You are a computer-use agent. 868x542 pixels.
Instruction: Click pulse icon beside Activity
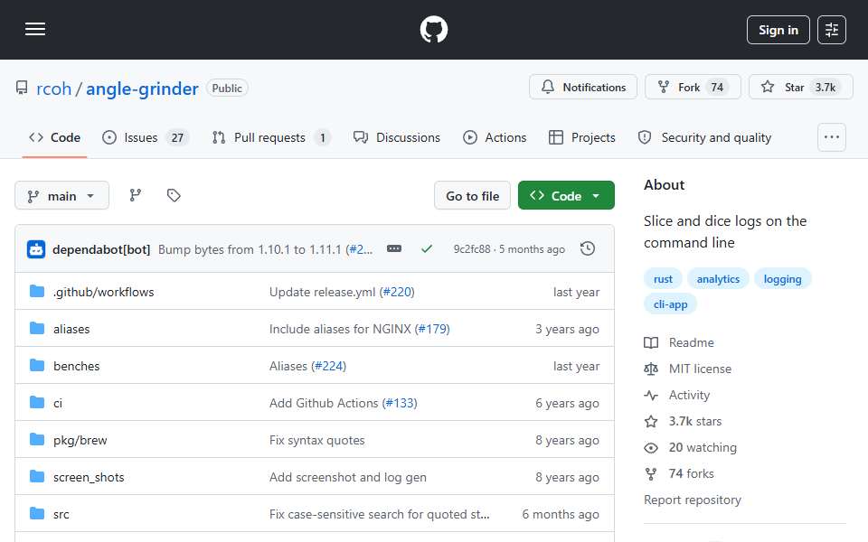point(651,396)
